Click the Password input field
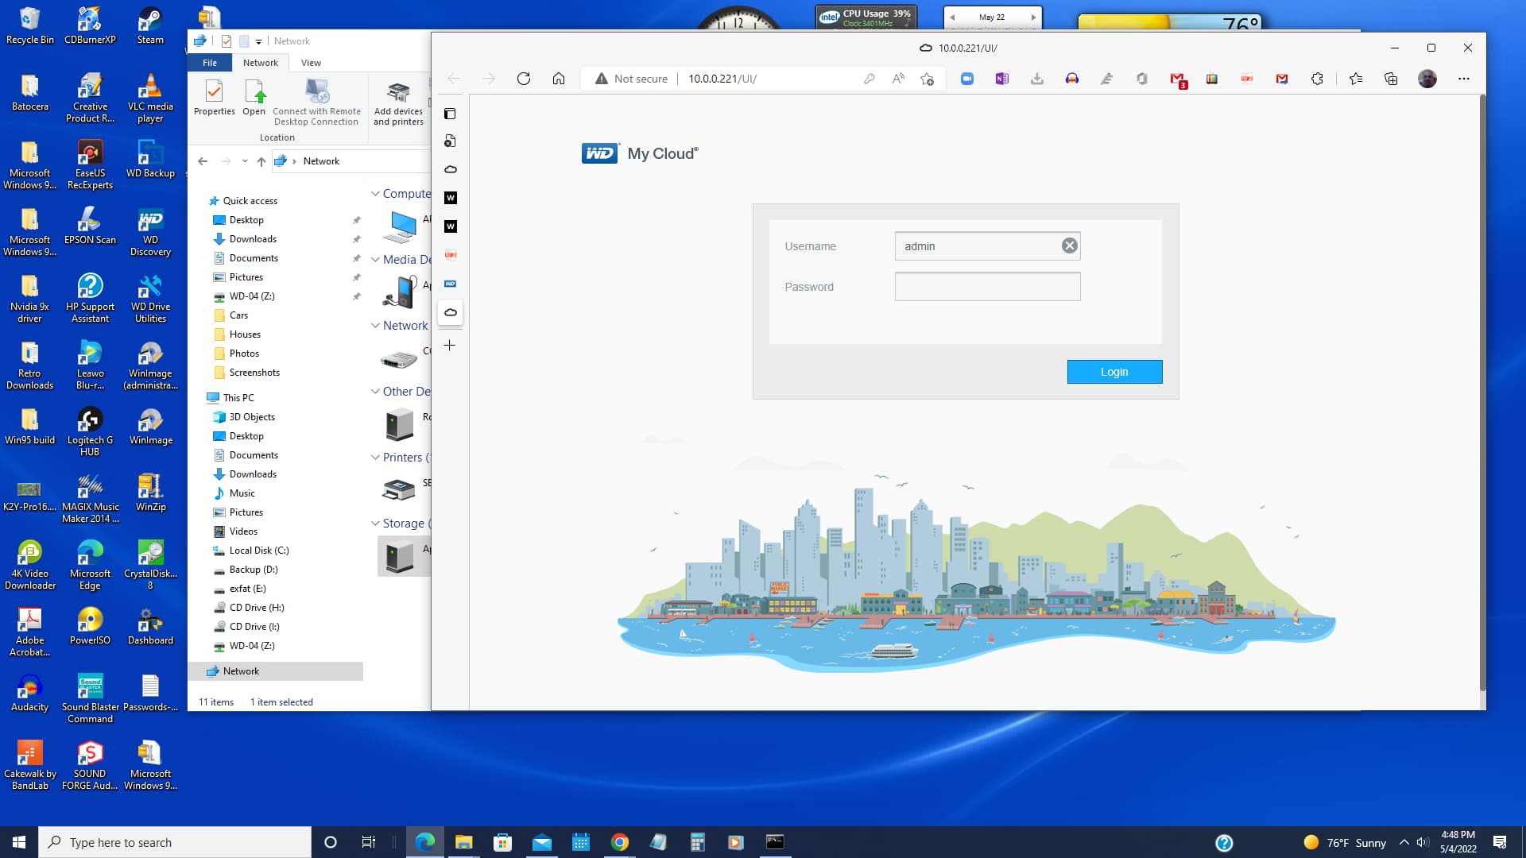The width and height of the screenshot is (1526, 858). point(987,287)
